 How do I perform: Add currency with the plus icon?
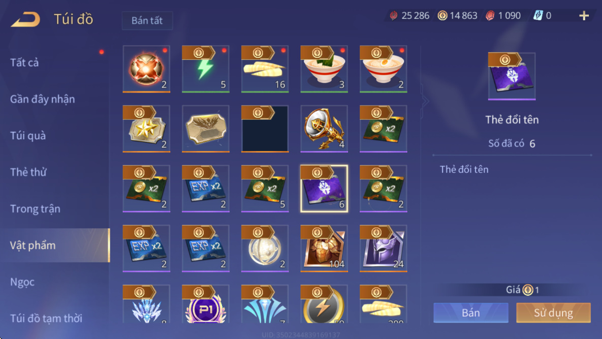(584, 16)
